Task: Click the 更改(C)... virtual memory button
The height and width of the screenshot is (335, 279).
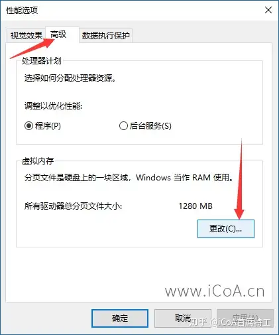Action: pyautogui.click(x=226, y=229)
